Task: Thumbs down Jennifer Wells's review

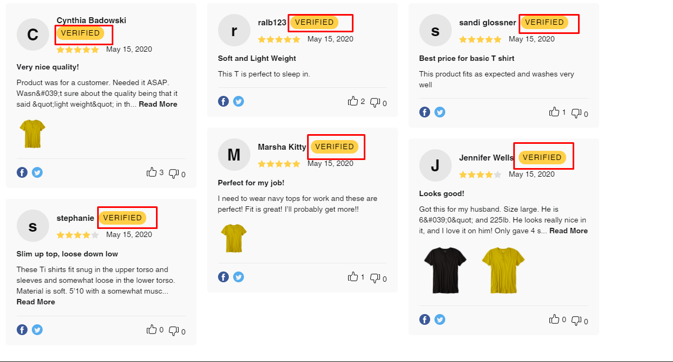Action: 576,321
